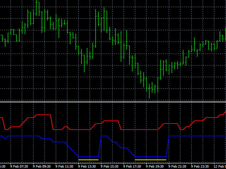Click the "9 Feb 19:30" time label
The height and width of the screenshot is (169, 226).
pos(155,166)
